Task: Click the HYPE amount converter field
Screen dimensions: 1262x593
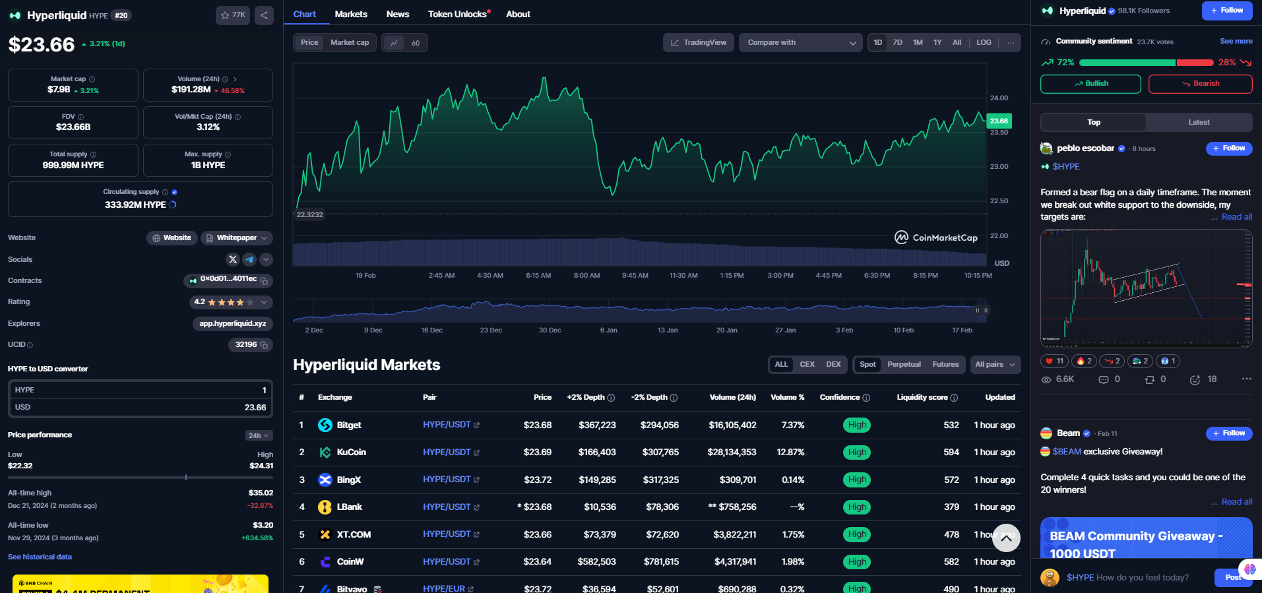Action: click(141, 390)
